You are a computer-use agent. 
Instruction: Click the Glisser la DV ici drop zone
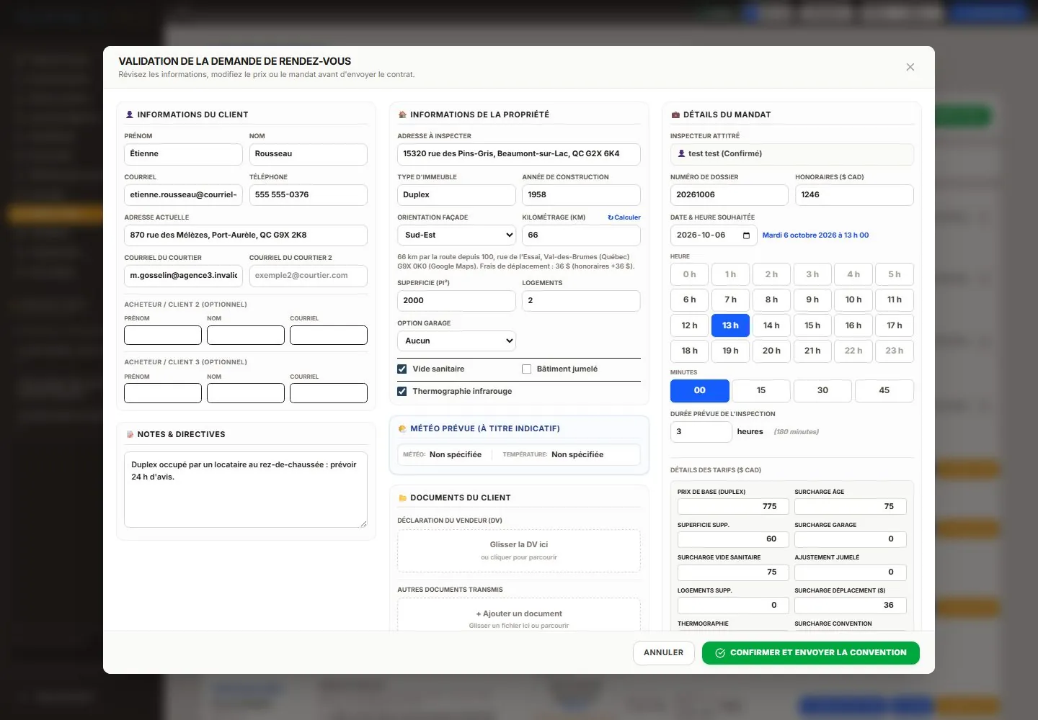pyautogui.click(x=519, y=551)
